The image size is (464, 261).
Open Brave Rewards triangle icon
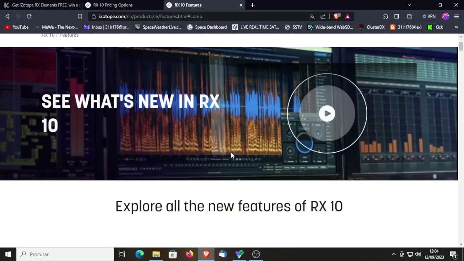348,16
